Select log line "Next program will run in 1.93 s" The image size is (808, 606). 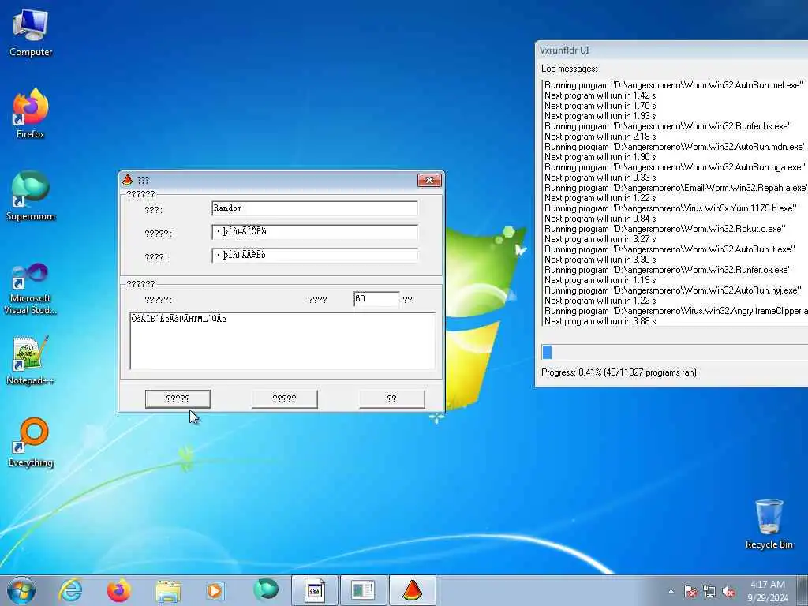click(x=600, y=116)
